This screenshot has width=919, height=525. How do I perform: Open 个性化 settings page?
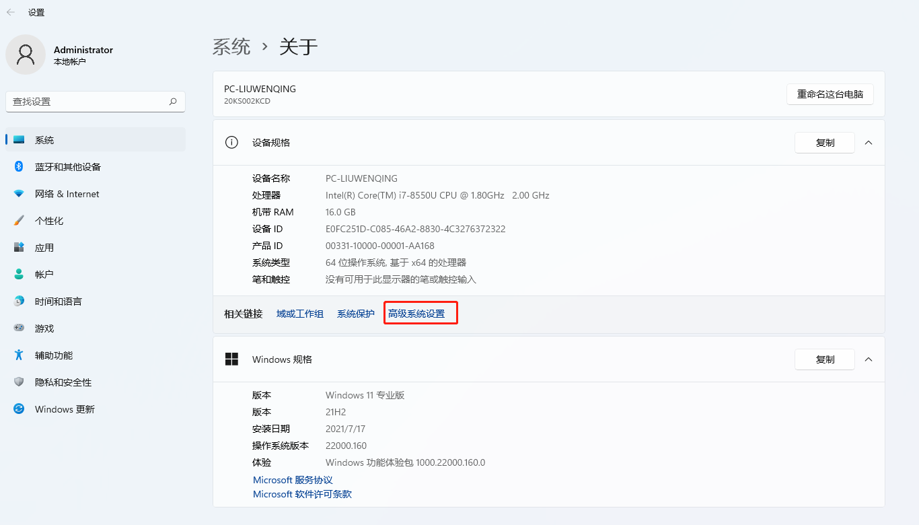pos(96,221)
